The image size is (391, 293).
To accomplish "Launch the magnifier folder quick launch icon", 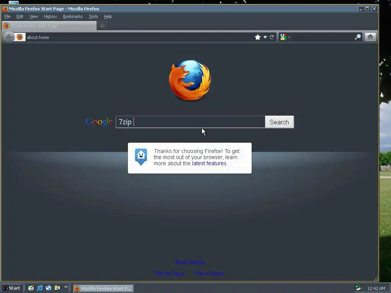I will click(x=57, y=288).
